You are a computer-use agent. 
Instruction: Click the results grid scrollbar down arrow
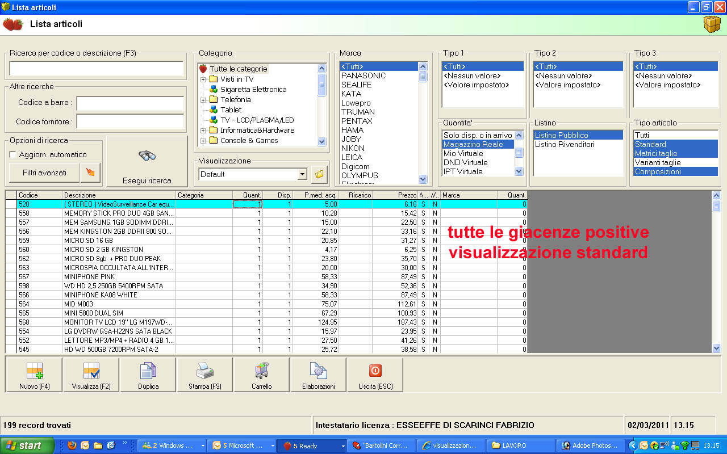[x=716, y=348]
